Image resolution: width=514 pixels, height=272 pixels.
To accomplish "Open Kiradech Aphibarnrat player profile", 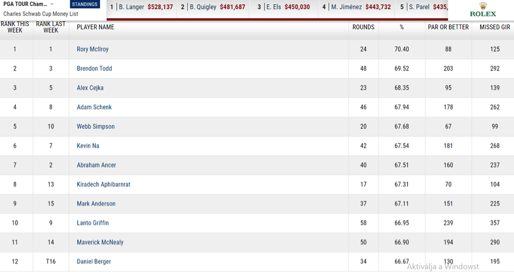I will (x=103, y=184).
